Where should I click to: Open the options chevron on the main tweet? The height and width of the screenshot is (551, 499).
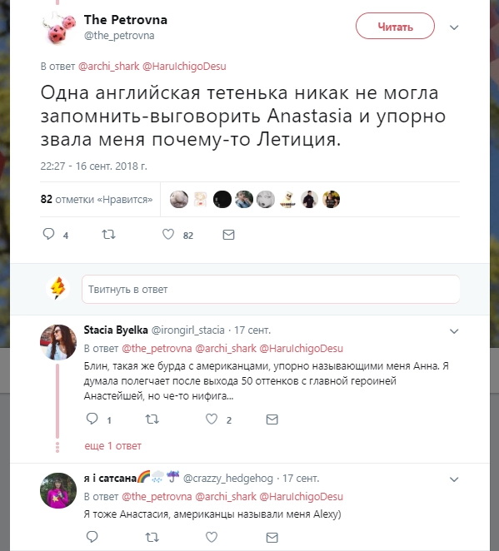[x=454, y=27]
